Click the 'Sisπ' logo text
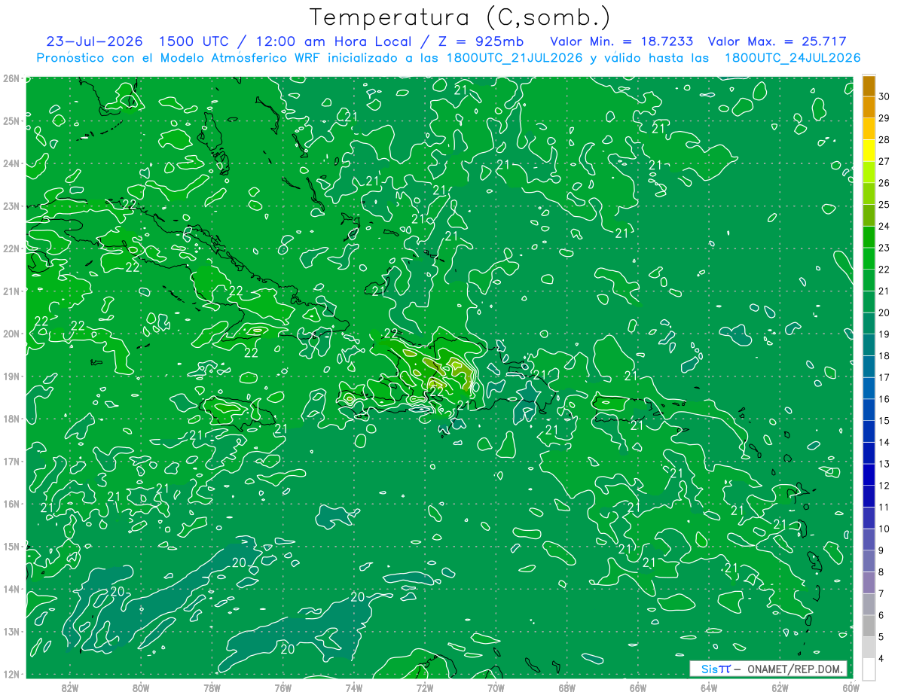 point(716,669)
